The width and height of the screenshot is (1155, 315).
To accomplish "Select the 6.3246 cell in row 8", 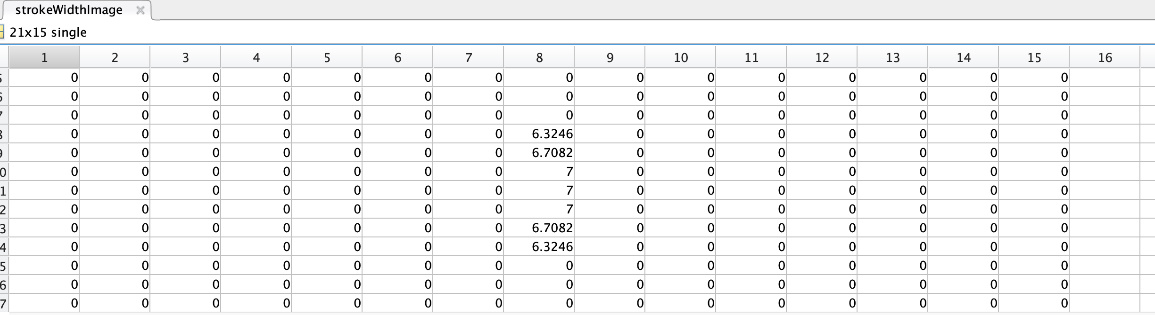I will coord(539,134).
